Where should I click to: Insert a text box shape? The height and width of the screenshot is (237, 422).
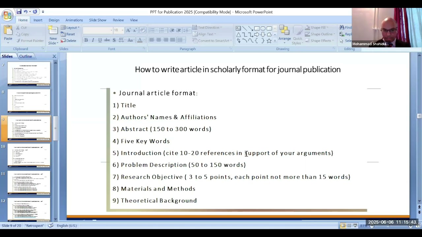(238, 29)
